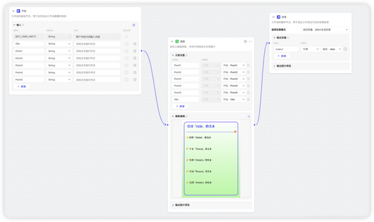Expand canvas editor with the fullscreen icon
The height and width of the screenshot is (222, 374).
(249, 116)
